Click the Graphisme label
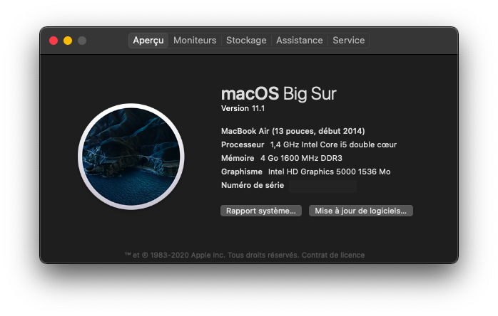This screenshot has height=316, width=498. [242, 172]
